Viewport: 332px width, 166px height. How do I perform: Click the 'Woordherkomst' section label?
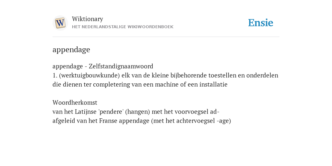(75, 103)
